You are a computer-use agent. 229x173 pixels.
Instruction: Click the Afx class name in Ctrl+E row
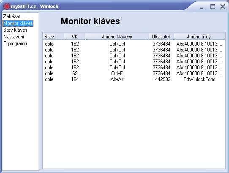[x=199, y=73]
